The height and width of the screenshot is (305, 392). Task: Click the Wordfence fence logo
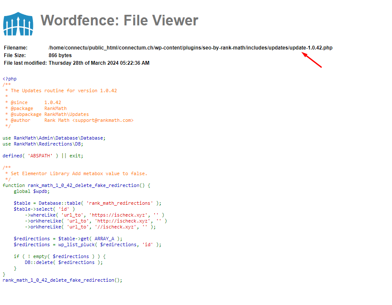[18, 24]
